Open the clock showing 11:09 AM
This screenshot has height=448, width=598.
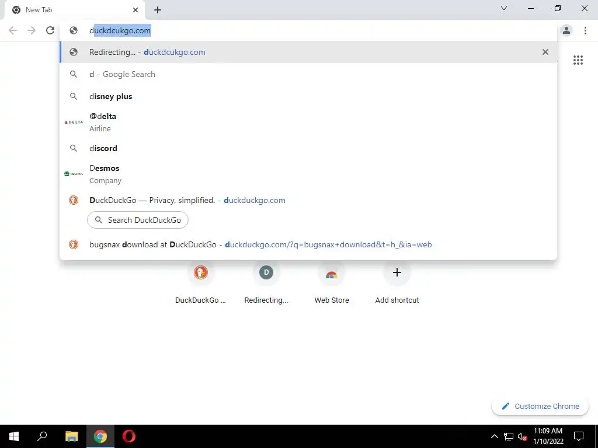(548, 436)
